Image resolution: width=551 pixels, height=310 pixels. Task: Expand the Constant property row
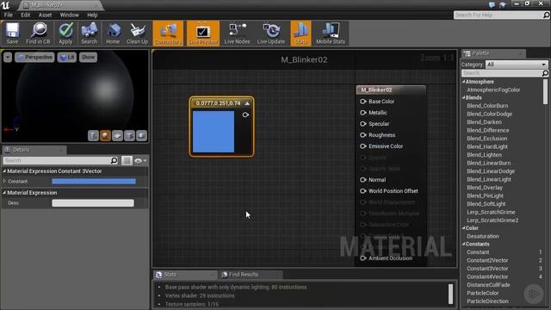(4, 181)
